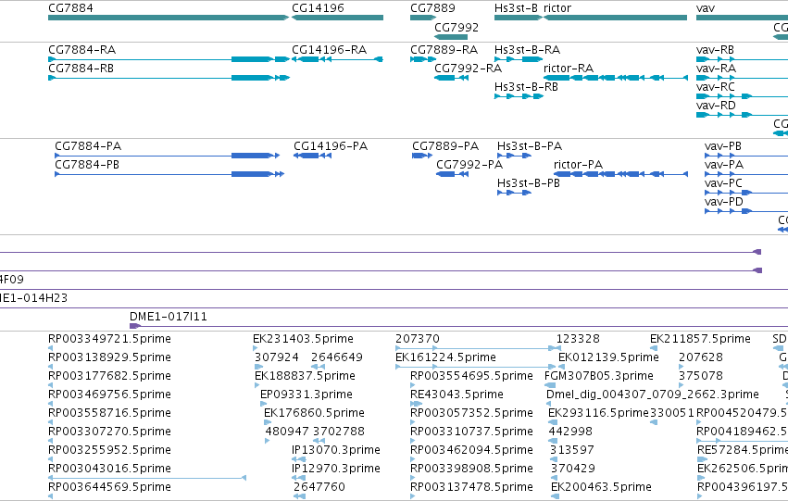Select EST IP12970.3prime
This screenshot has width=788, height=501.
(x=336, y=469)
